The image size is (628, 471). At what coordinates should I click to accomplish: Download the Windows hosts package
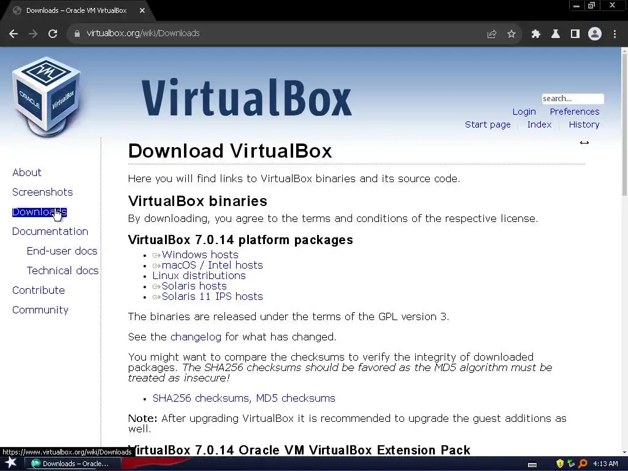point(200,255)
